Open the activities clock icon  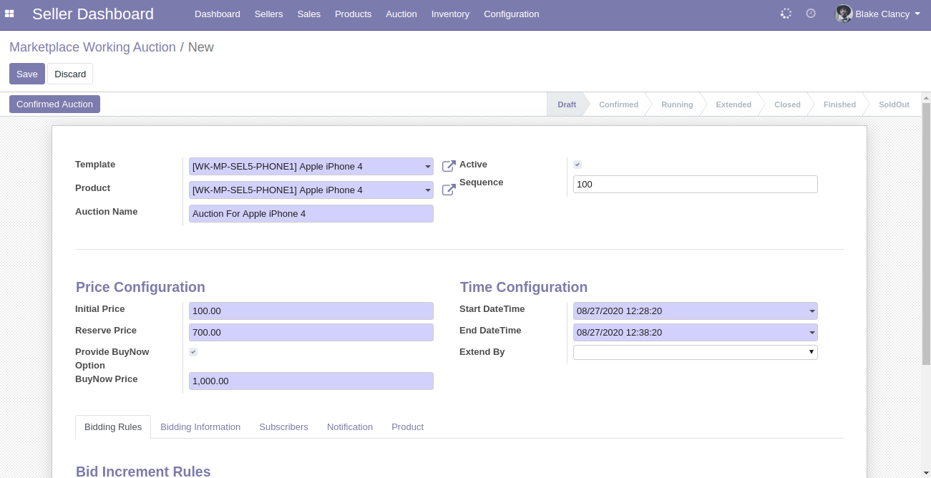(x=811, y=14)
